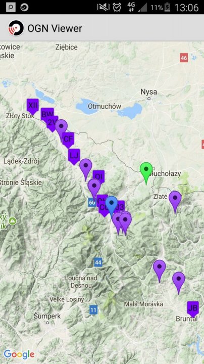Tap the OGN Viewer app logo
Viewport: 204px width, 364px height.
(16, 28)
